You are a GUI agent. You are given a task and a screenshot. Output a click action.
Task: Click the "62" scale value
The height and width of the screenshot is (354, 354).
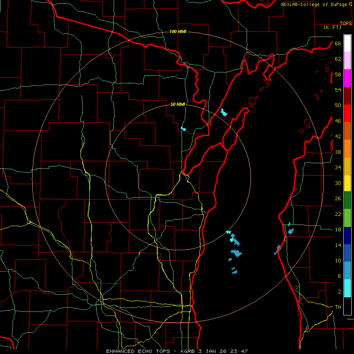338,59
